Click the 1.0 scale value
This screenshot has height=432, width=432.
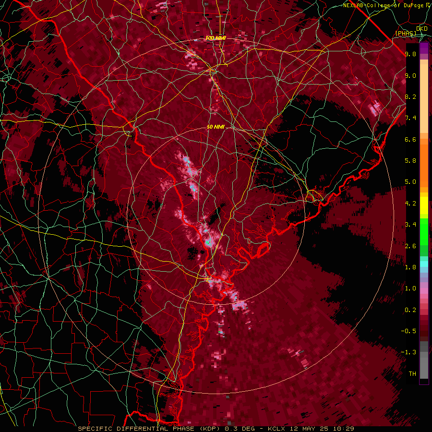410,288
